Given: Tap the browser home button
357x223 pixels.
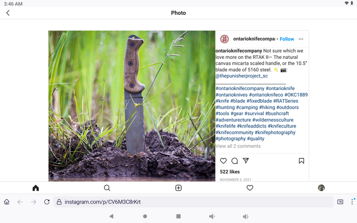Looking at the screenshot, I should pos(7,202).
